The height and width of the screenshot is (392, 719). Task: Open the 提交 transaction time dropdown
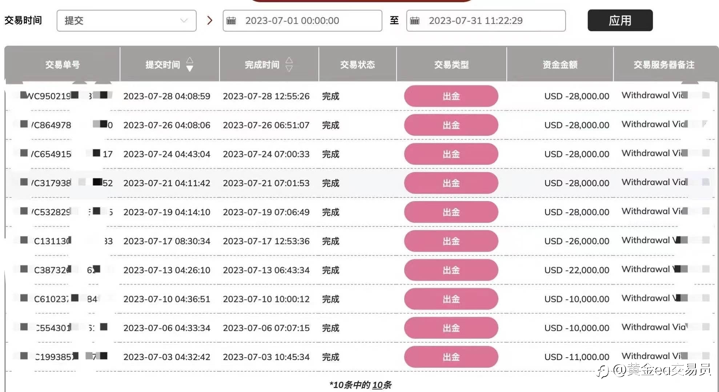tap(126, 21)
